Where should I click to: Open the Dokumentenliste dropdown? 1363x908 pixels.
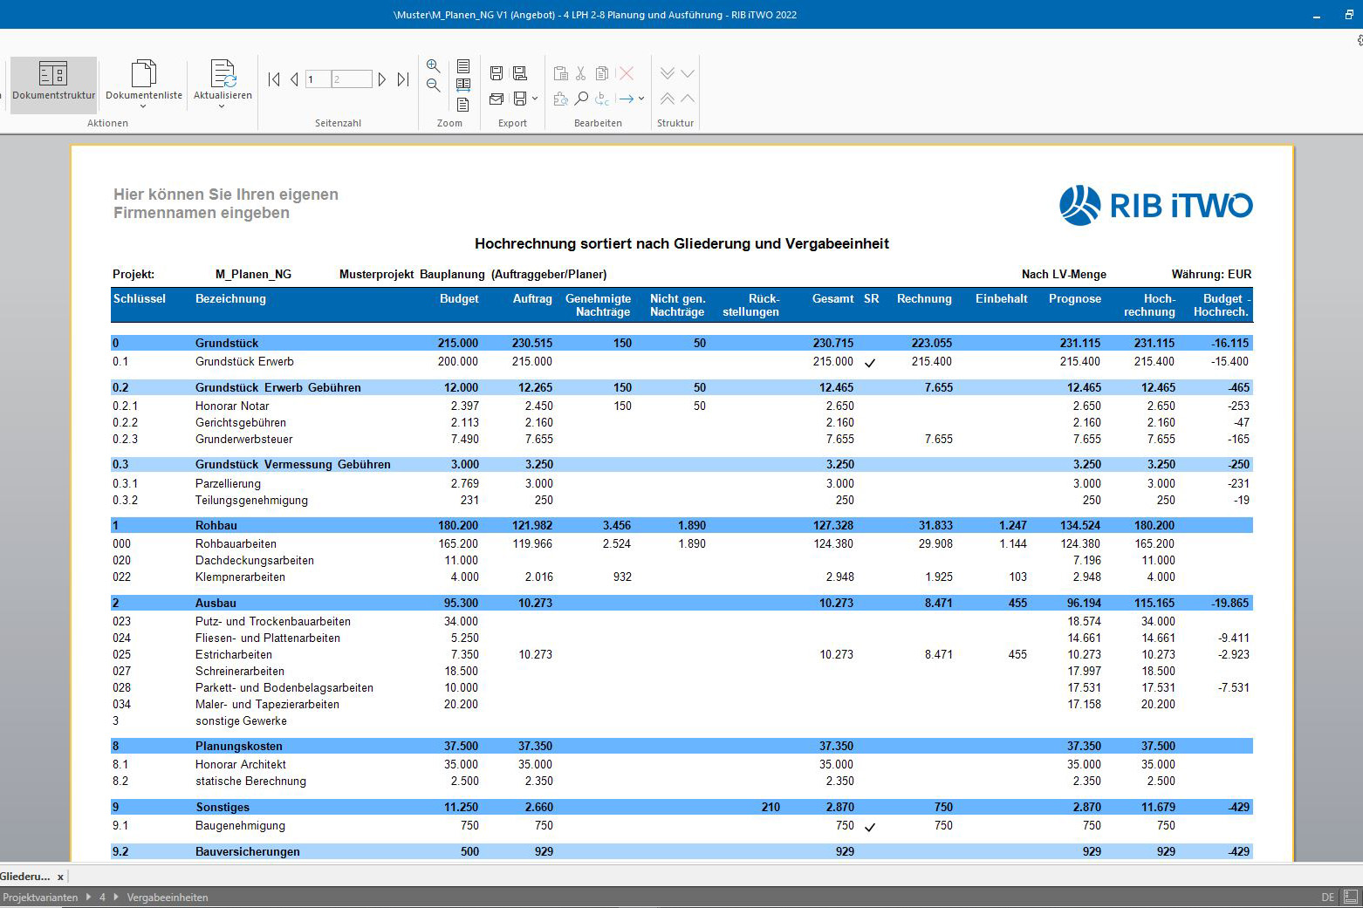(x=143, y=106)
